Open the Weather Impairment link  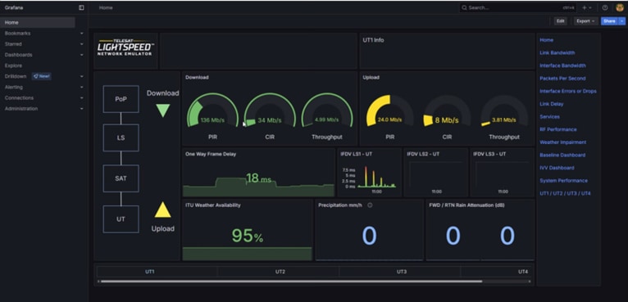[x=562, y=142]
